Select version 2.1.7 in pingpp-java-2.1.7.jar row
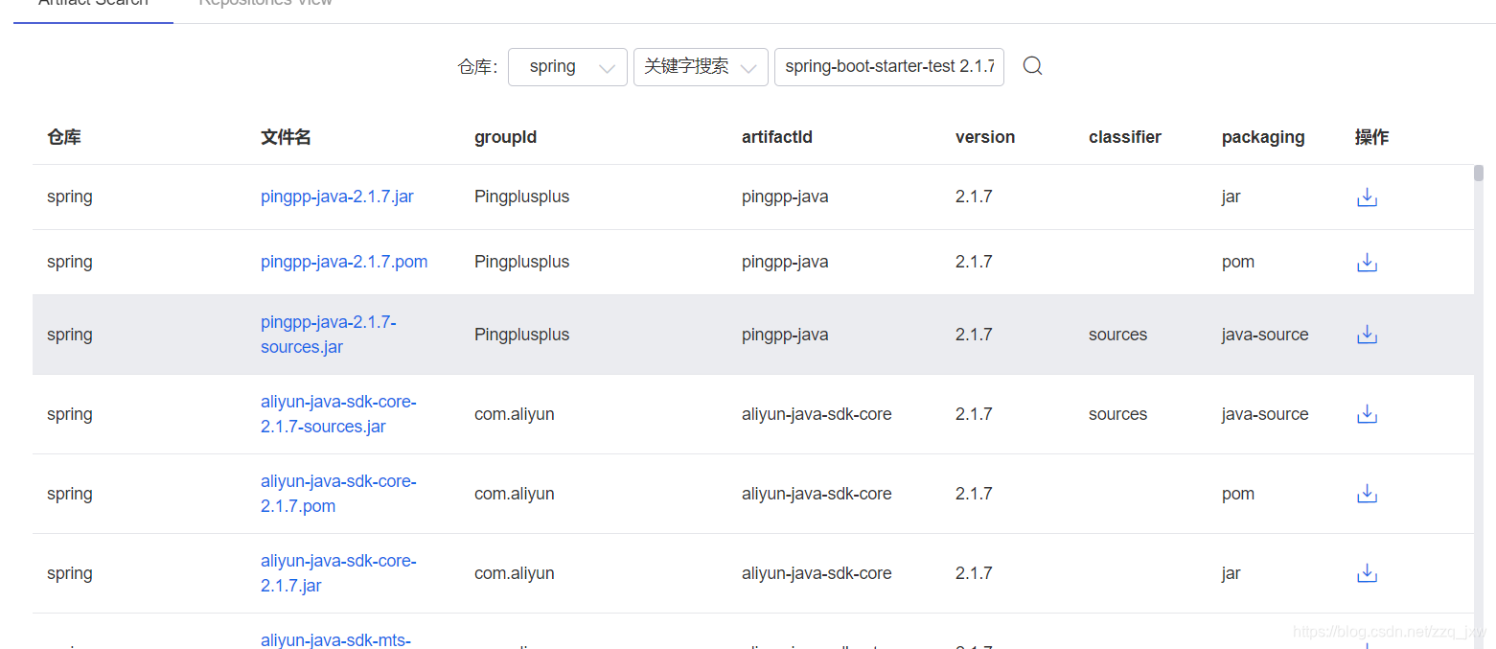This screenshot has width=1496, height=649. coord(974,197)
